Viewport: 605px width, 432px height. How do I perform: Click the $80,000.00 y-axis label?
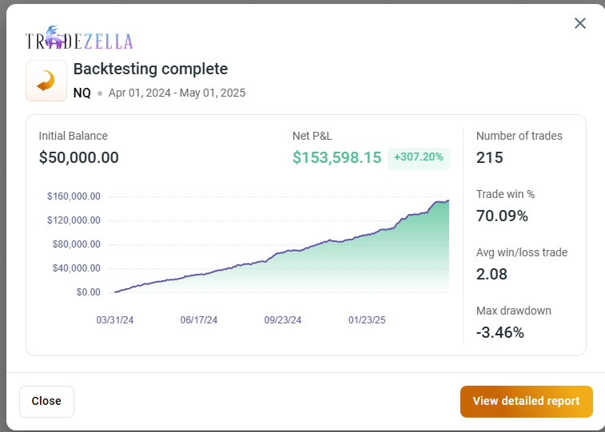(x=77, y=244)
